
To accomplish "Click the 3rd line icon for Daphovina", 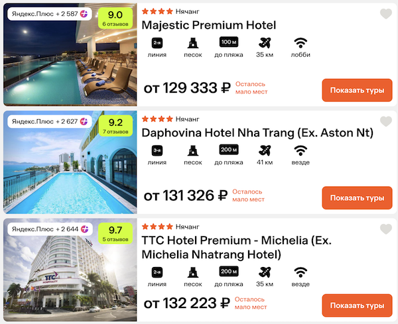I will (157, 150).
